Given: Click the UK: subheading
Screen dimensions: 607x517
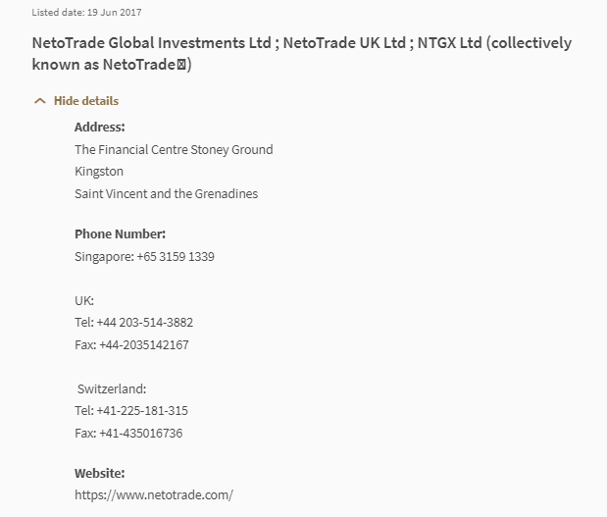Looking at the screenshot, I should [84, 300].
